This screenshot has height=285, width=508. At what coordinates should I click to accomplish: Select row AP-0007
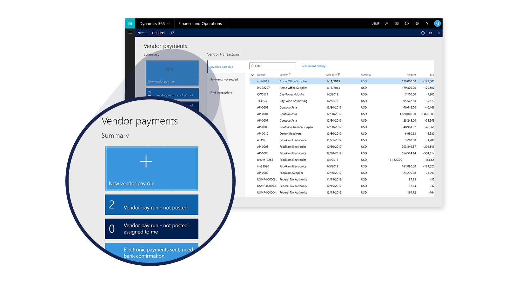click(342, 121)
